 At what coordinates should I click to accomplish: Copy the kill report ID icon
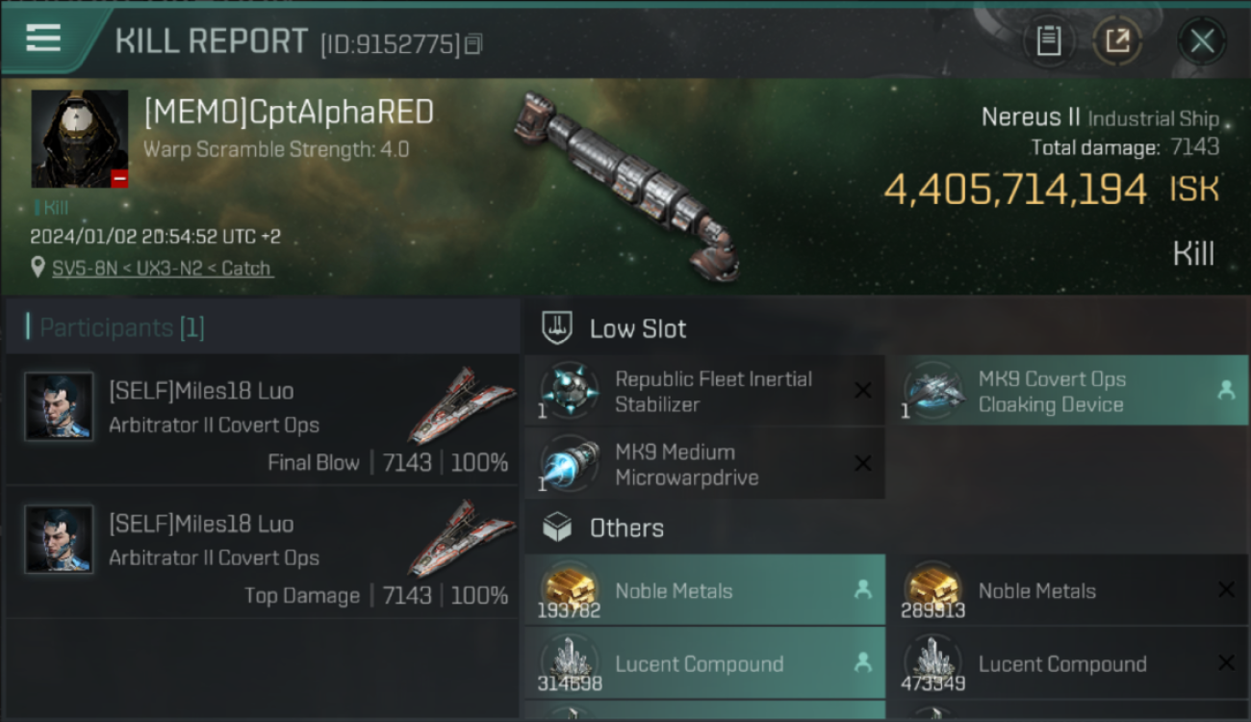pyautogui.click(x=472, y=44)
